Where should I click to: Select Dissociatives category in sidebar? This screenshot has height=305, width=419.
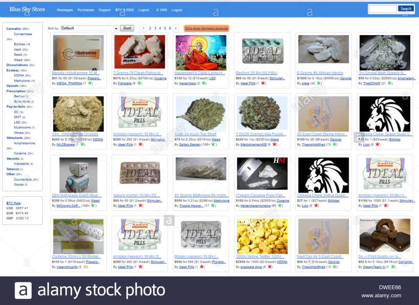[x=17, y=65]
